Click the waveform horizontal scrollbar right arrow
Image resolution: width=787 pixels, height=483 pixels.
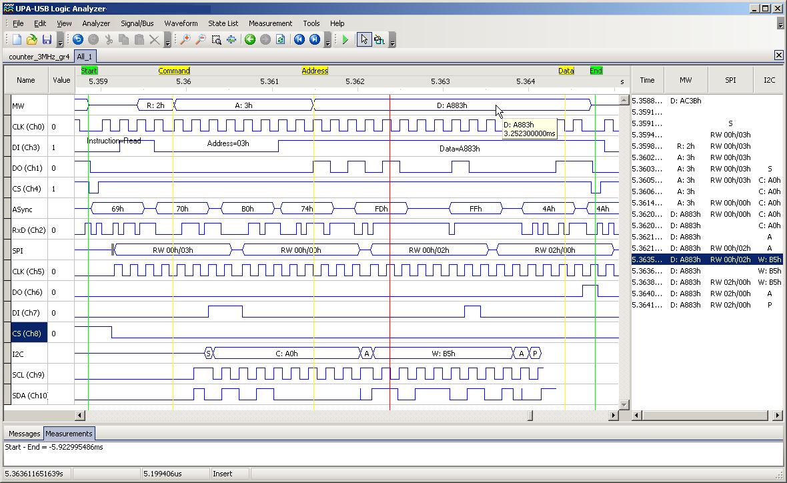click(613, 416)
